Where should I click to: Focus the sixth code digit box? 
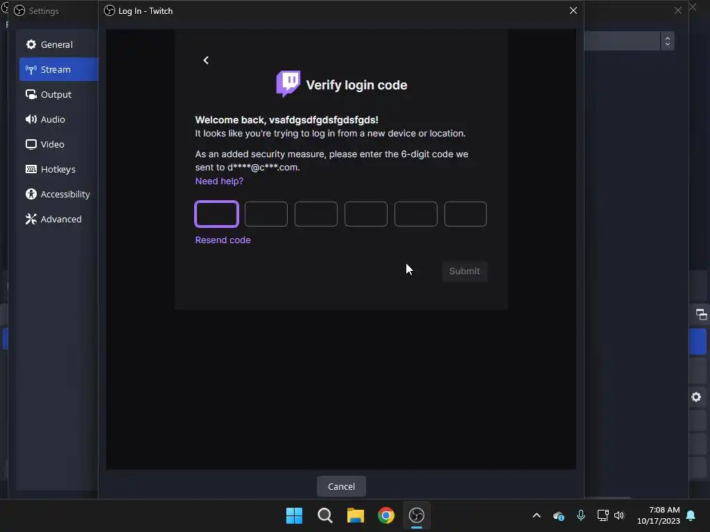[x=465, y=214]
